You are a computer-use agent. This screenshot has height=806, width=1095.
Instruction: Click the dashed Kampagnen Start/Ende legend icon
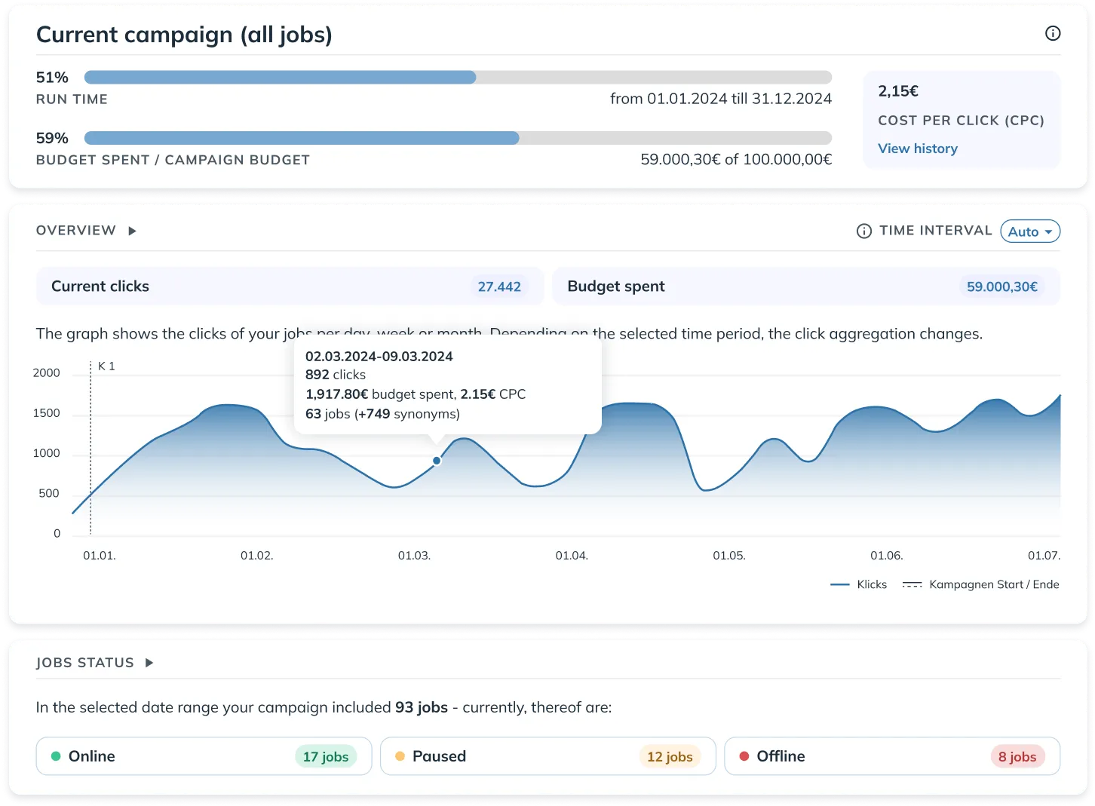point(912,584)
